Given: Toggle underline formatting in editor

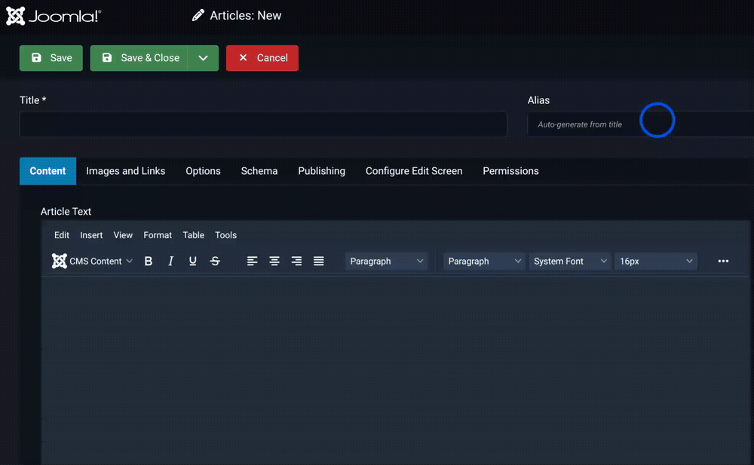Looking at the screenshot, I should coord(193,261).
